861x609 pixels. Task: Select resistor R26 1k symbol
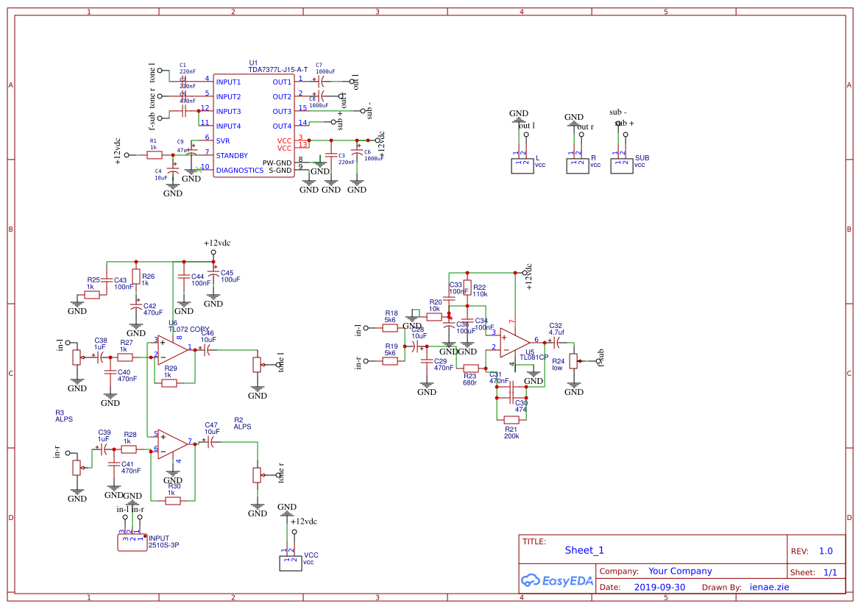pos(136,277)
